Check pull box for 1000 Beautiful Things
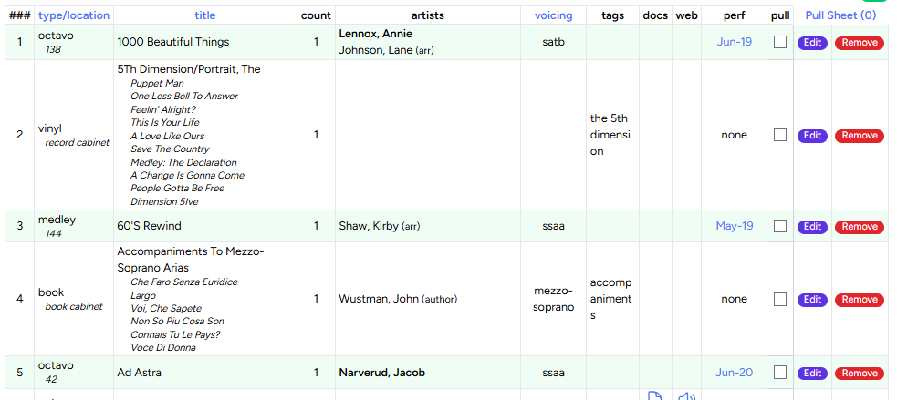The height and width of the screenshot is (400, 897). point(780,42)
